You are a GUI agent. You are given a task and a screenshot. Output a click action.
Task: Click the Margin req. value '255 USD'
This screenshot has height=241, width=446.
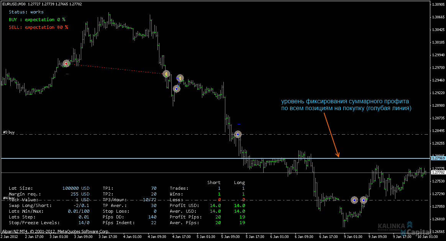click(x=80, y=194)
